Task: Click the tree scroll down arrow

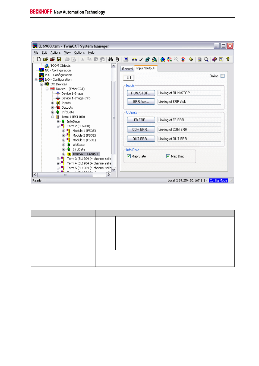Action: point(114,170)
